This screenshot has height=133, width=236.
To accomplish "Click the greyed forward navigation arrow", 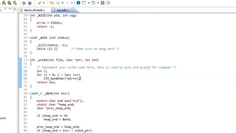I will tap(67, 3).
